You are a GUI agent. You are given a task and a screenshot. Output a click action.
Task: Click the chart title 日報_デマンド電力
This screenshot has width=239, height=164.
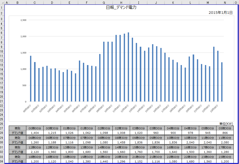121,8
